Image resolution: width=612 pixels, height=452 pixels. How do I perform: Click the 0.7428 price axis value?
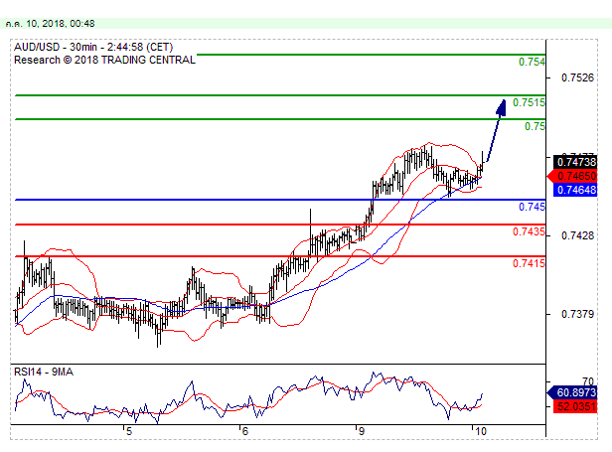point(577,235)
